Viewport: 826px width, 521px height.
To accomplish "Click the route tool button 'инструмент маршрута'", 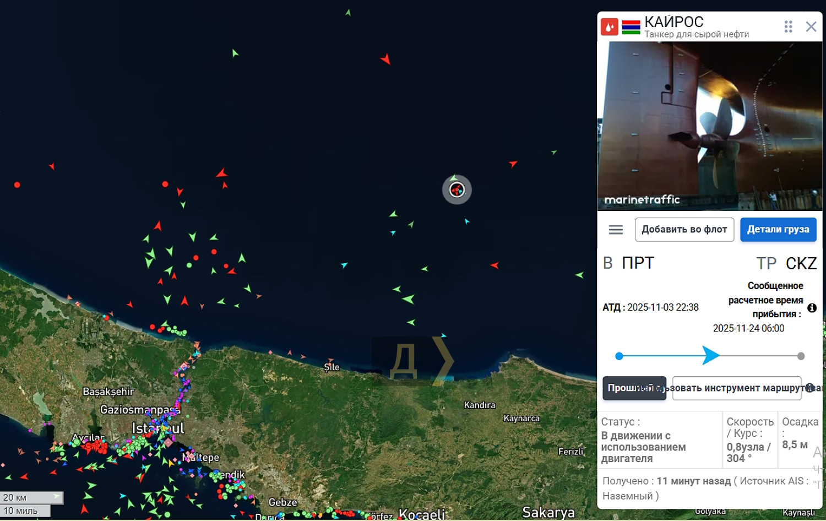I will [x=737, y=388].
